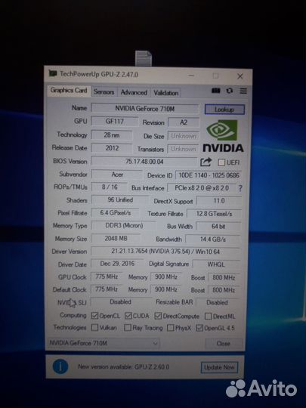The height and width of the screenshot is (408, 306).
Task: Click the New version available GPU-Z 2.60.0 text
Action: coord(124,367)
